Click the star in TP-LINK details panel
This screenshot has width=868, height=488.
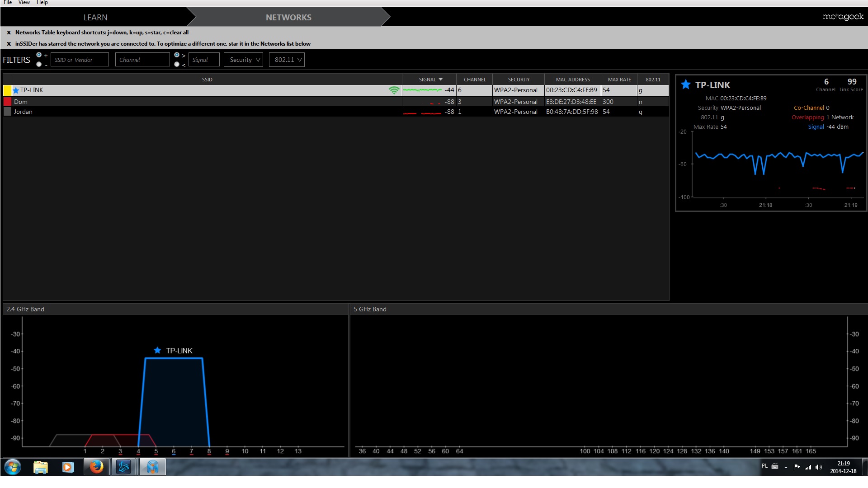coord(685,84)
